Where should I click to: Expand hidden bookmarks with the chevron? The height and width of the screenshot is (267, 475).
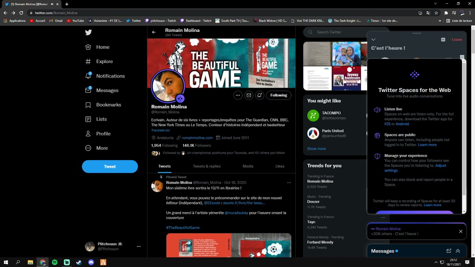(x=440, y=21)
